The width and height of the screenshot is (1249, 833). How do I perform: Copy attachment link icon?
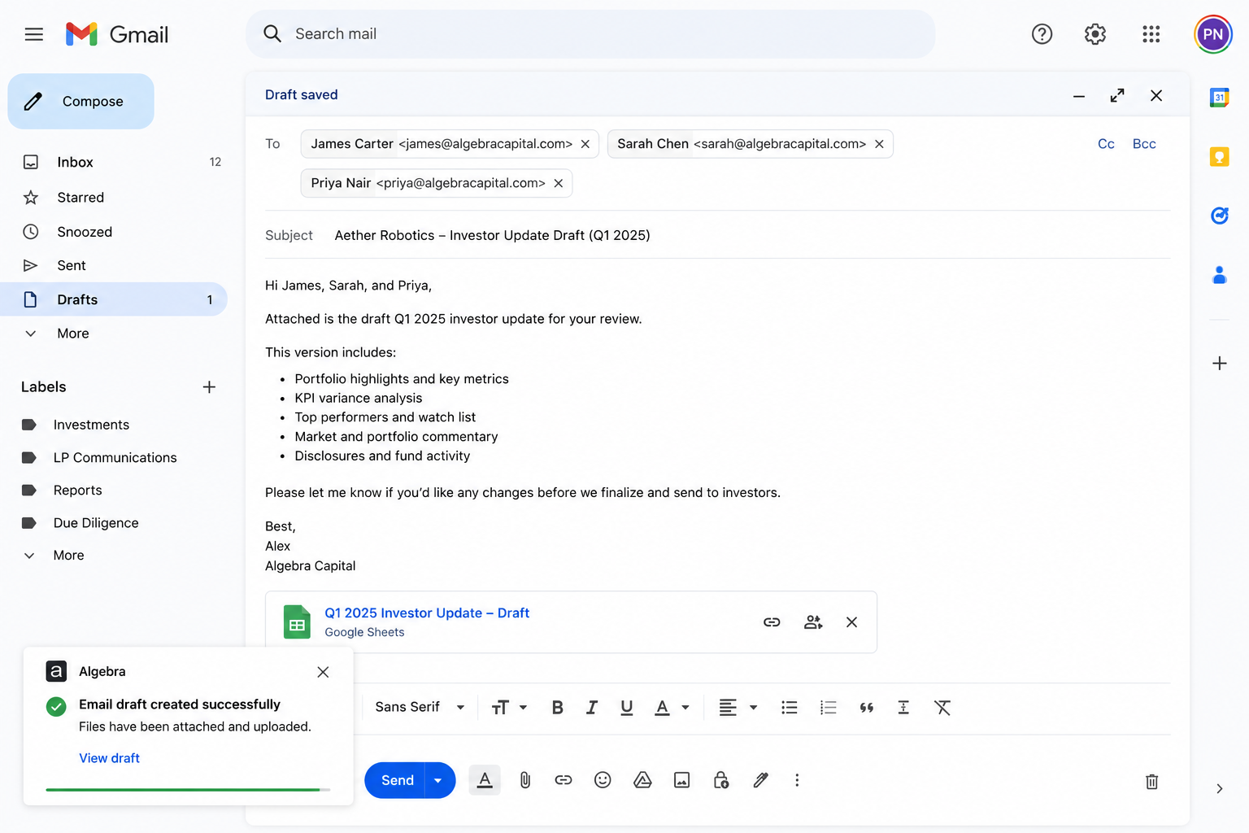772,622
